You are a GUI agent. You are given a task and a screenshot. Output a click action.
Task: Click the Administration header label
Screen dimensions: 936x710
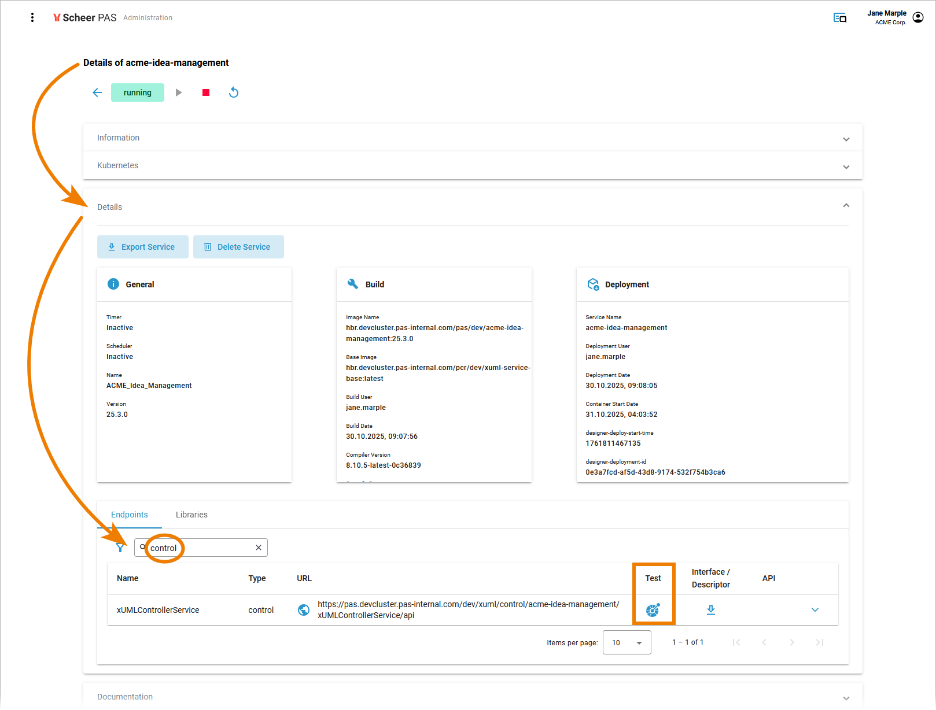(148, 18)
